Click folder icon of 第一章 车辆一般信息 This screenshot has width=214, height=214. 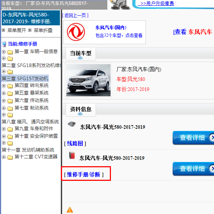point(10,52)
